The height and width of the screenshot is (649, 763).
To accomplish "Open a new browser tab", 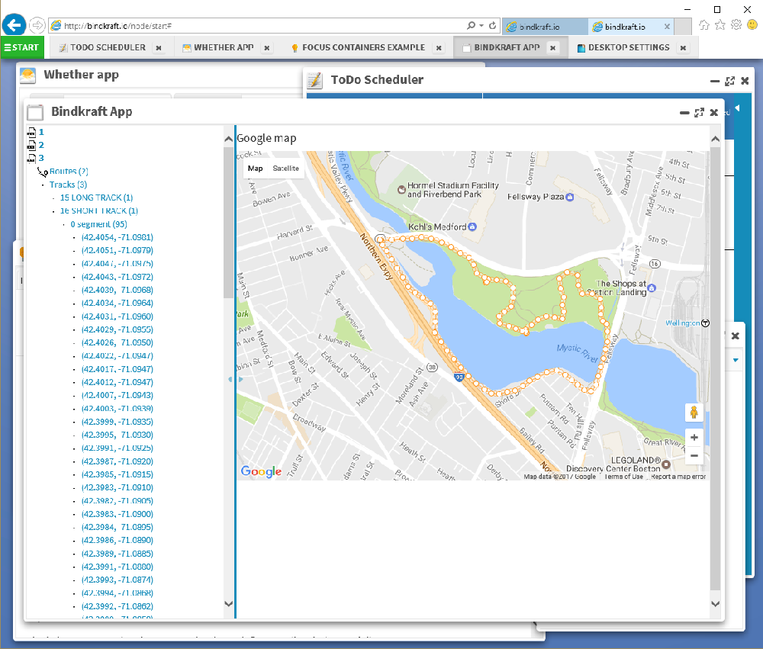I will [683, 27].
